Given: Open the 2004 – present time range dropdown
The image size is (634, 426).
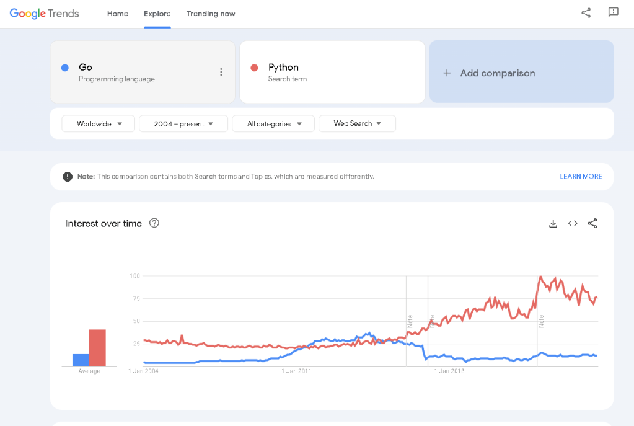Looking at the screenshot, I should pyautogui.click(x=183, y=124).
